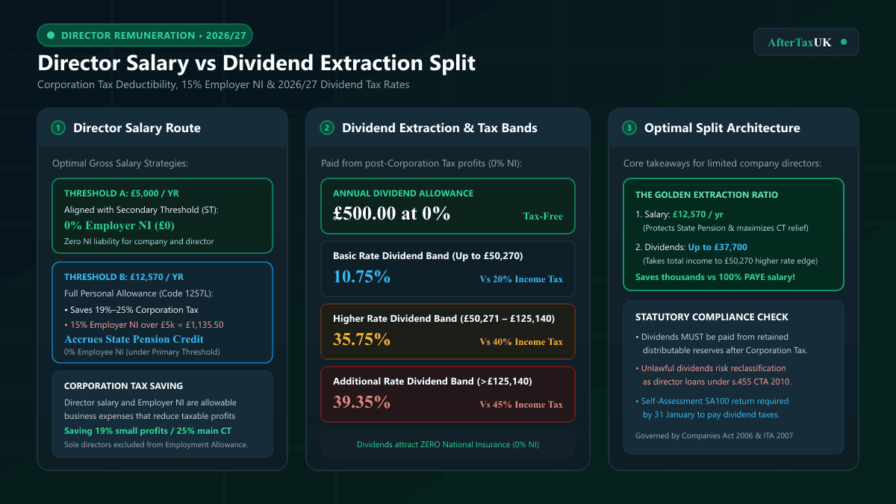Click the numbered circle 2 badge
The height and width of the screenshot is (504, 896).
327,128
